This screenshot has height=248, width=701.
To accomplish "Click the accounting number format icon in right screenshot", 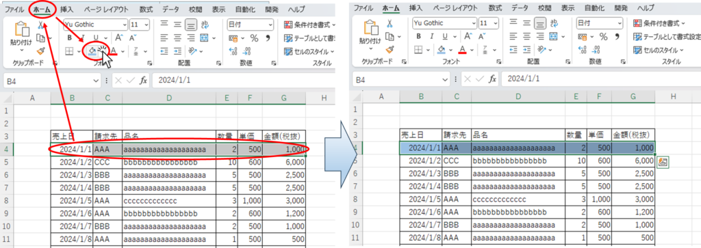I will [582, 37].
